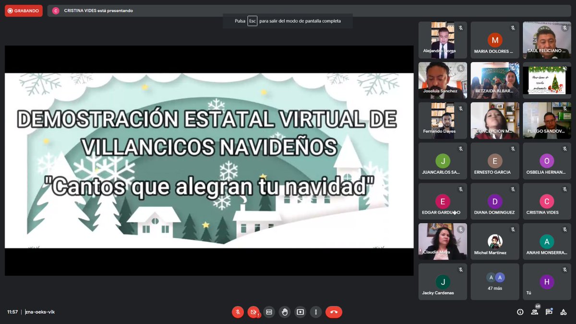The image size is (576, 324).
Task: Select Alejandro Flores video tile
Action: point(443,40)
